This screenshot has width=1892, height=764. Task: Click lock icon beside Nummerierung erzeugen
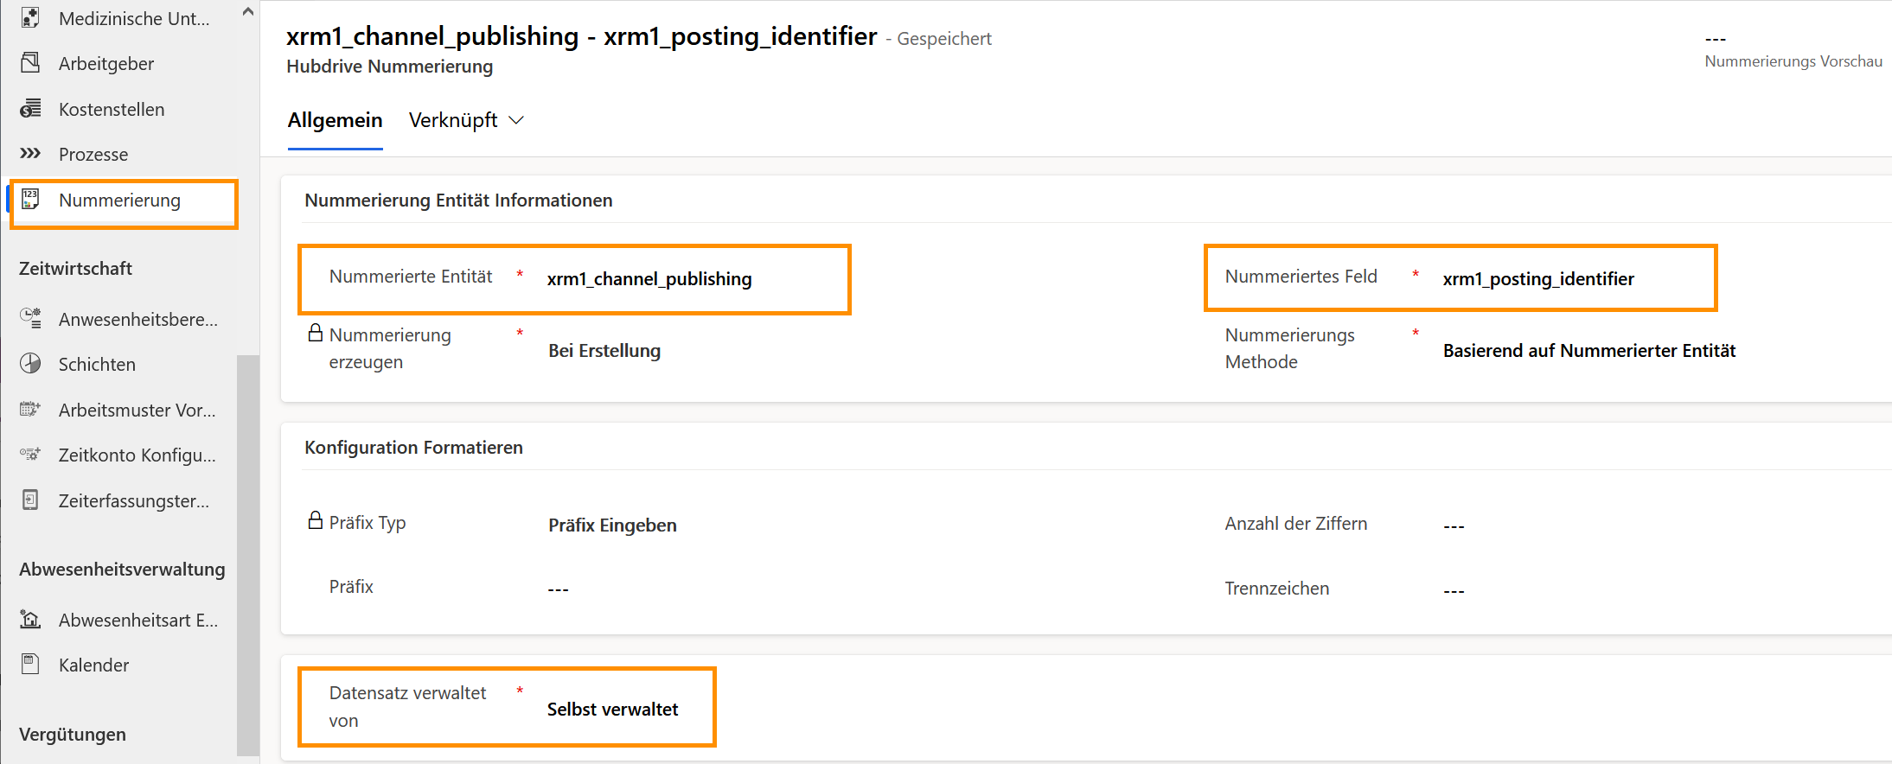[x=316, y=334]
